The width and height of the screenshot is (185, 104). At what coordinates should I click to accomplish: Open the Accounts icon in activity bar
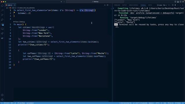point(2,95)
